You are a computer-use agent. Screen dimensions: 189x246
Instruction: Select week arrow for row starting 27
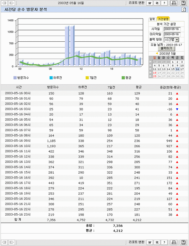[151, 62]
